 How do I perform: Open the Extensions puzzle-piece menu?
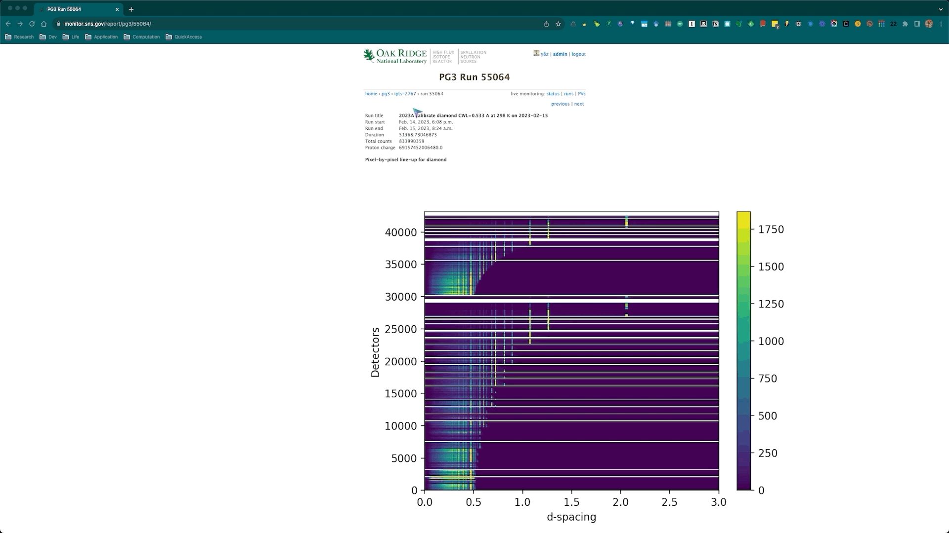(905, 24)
